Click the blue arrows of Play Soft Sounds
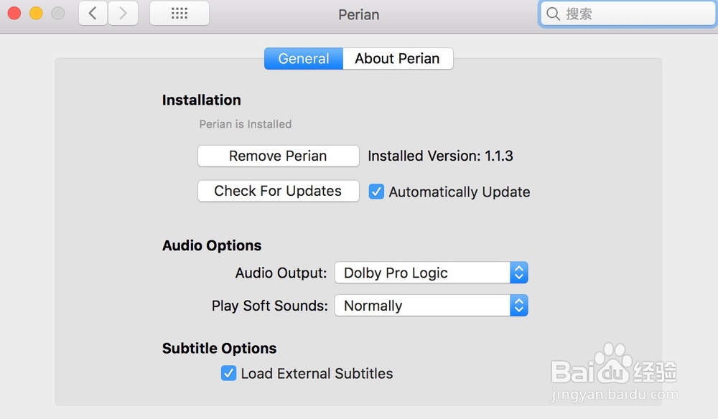Viewport: 718px width, 419px height. 519,306
